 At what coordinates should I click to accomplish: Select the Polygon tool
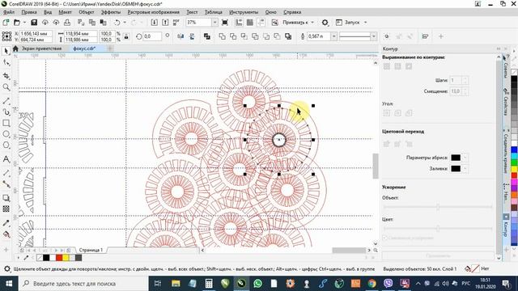(x=6, y=145)
